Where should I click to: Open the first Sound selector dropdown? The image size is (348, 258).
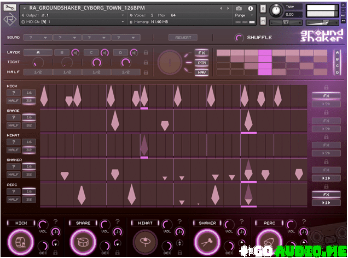[x=39, y=38]
